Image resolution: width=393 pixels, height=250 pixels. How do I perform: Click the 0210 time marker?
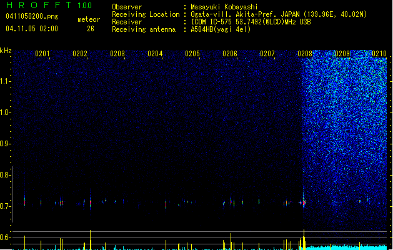[x=379, y=53]
